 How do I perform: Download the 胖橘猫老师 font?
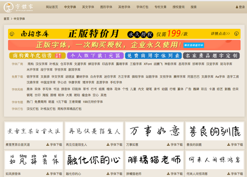(175, 174)
